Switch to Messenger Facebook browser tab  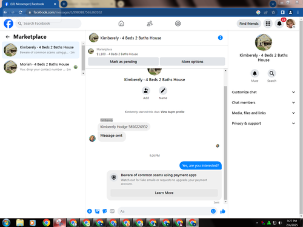pyautogui.click(x=30, y=4)
